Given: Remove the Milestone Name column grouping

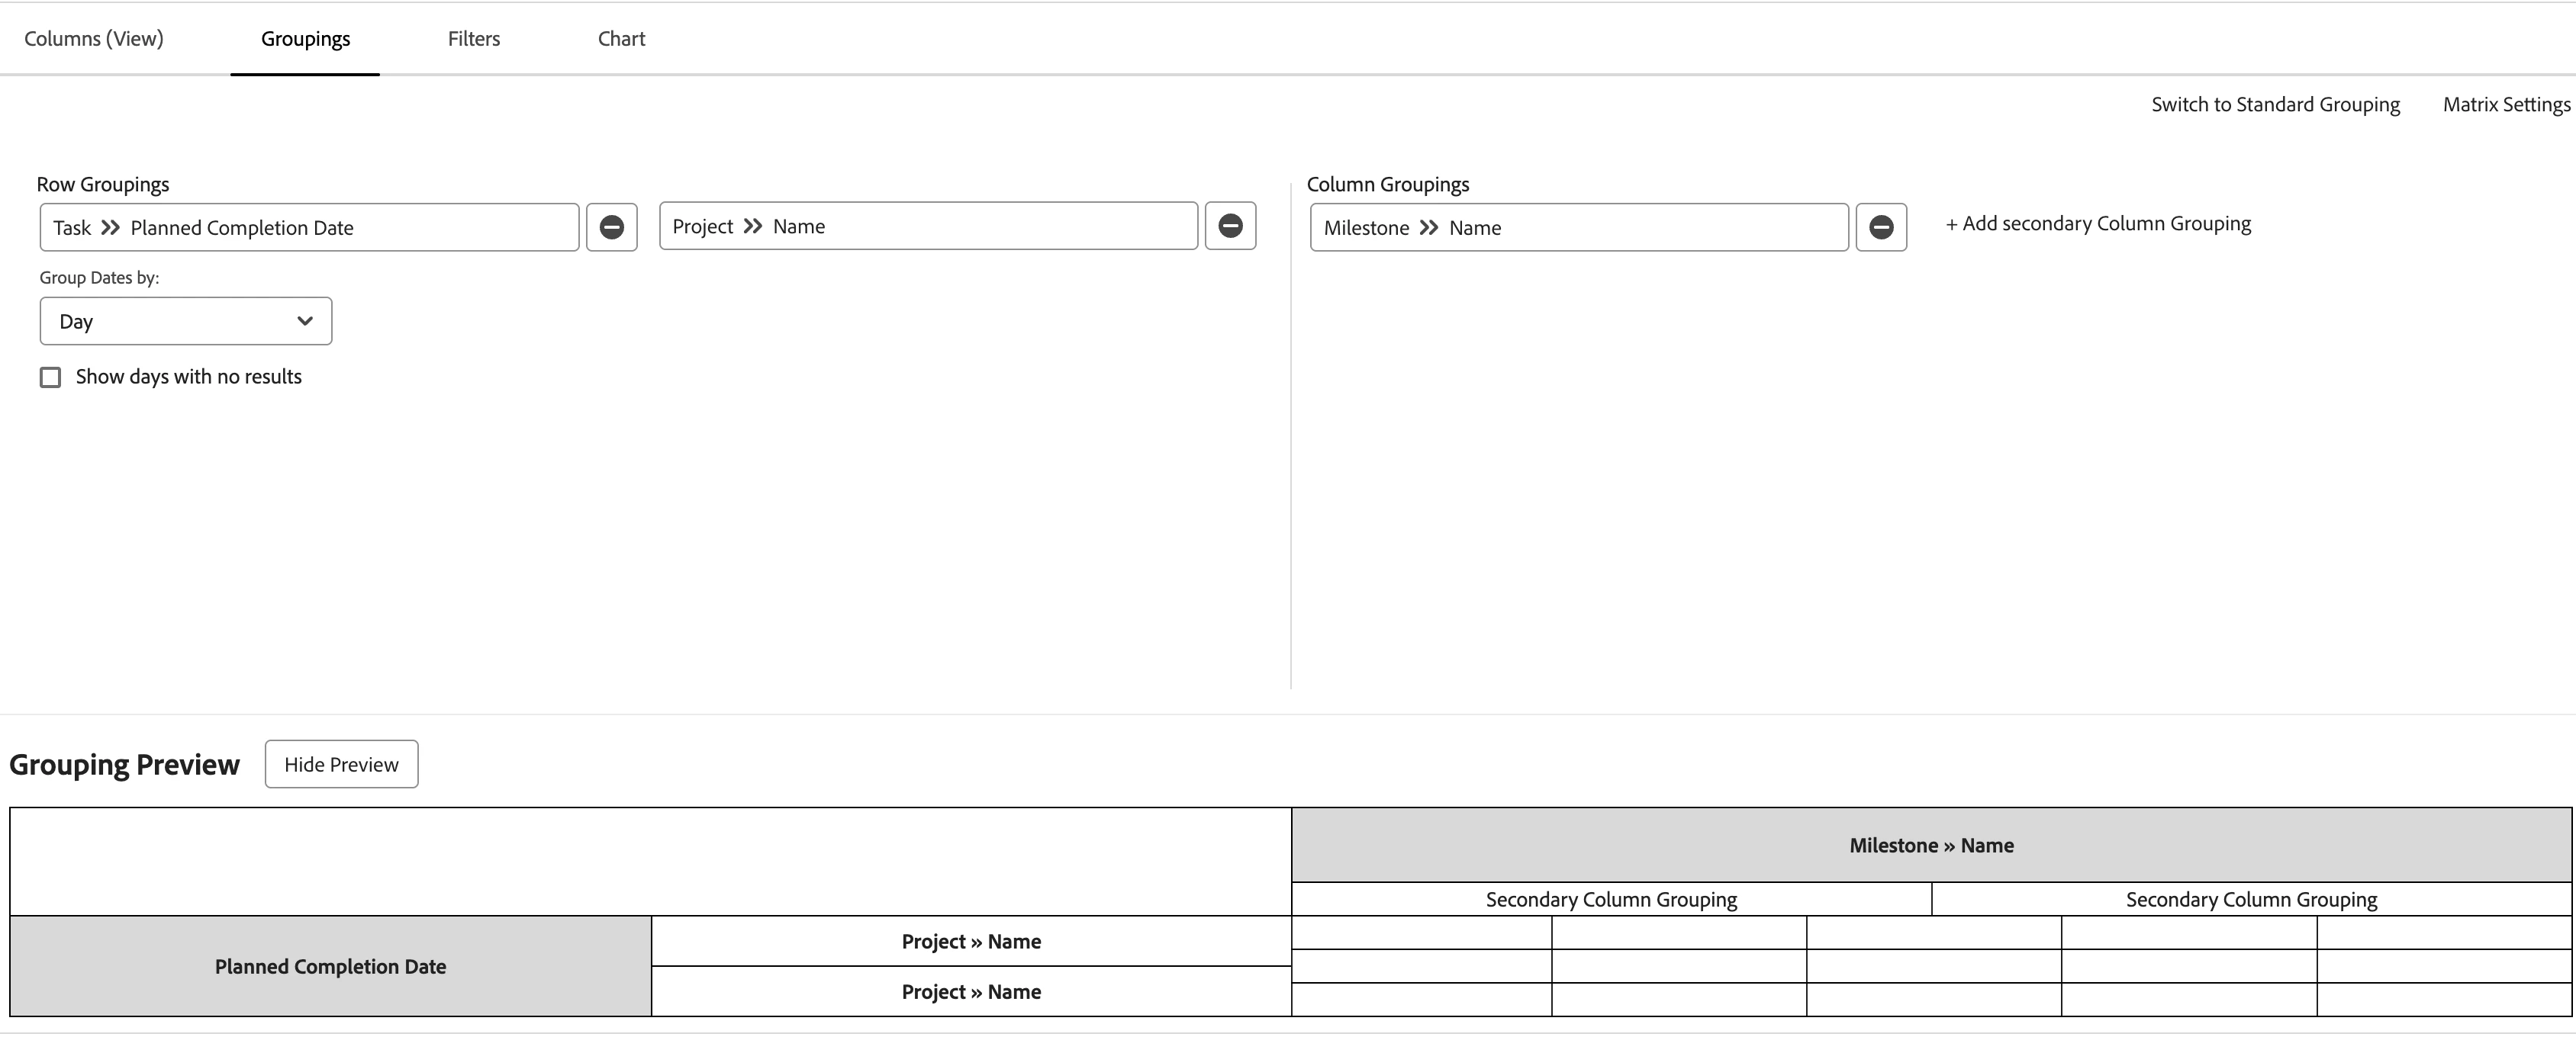Looking at the screenshot, I should click(x=1880, y=228).
